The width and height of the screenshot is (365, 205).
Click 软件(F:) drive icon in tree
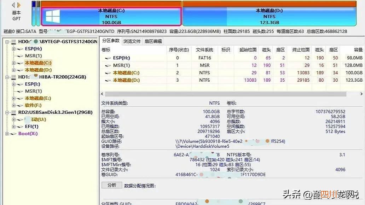pyautogui.click(x=20, y=105)
